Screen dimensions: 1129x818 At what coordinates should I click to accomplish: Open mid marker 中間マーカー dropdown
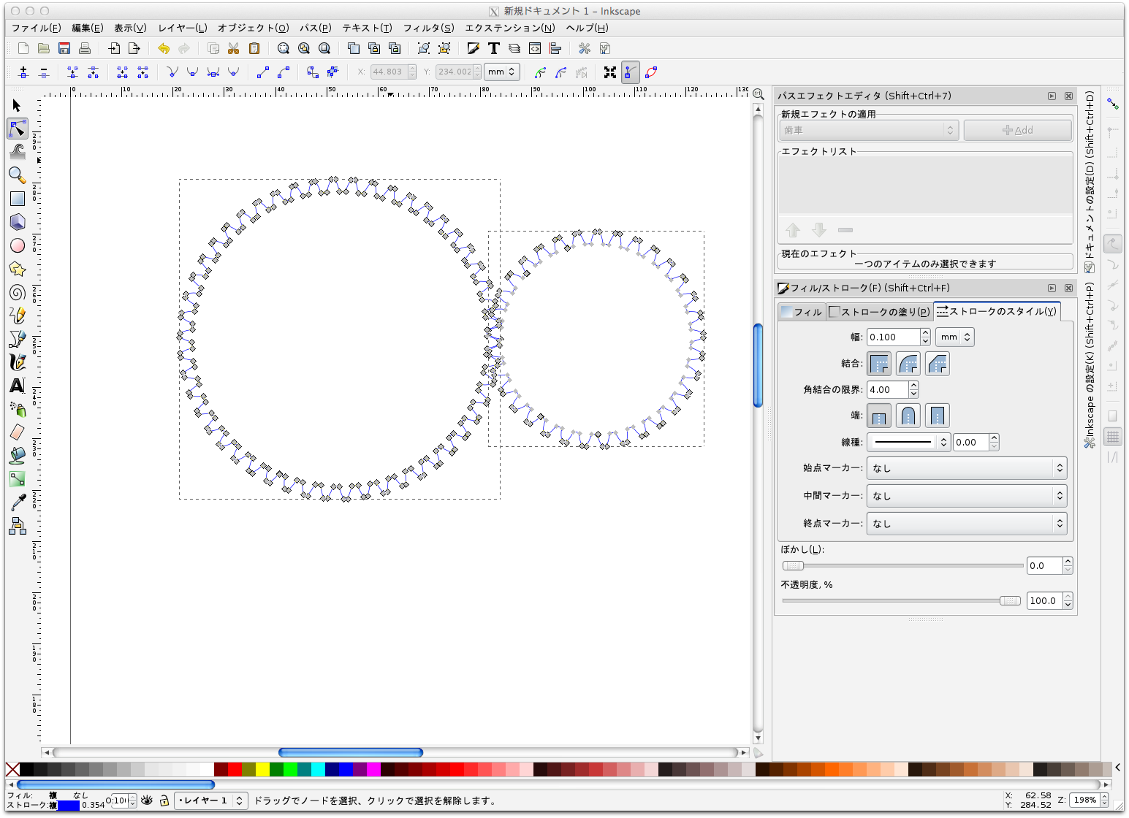(966, 496)
